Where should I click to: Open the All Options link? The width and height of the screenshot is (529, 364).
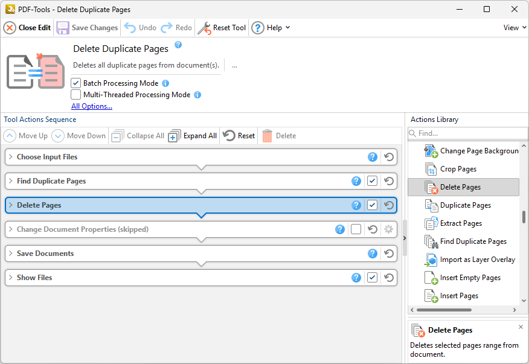[92, 106]
